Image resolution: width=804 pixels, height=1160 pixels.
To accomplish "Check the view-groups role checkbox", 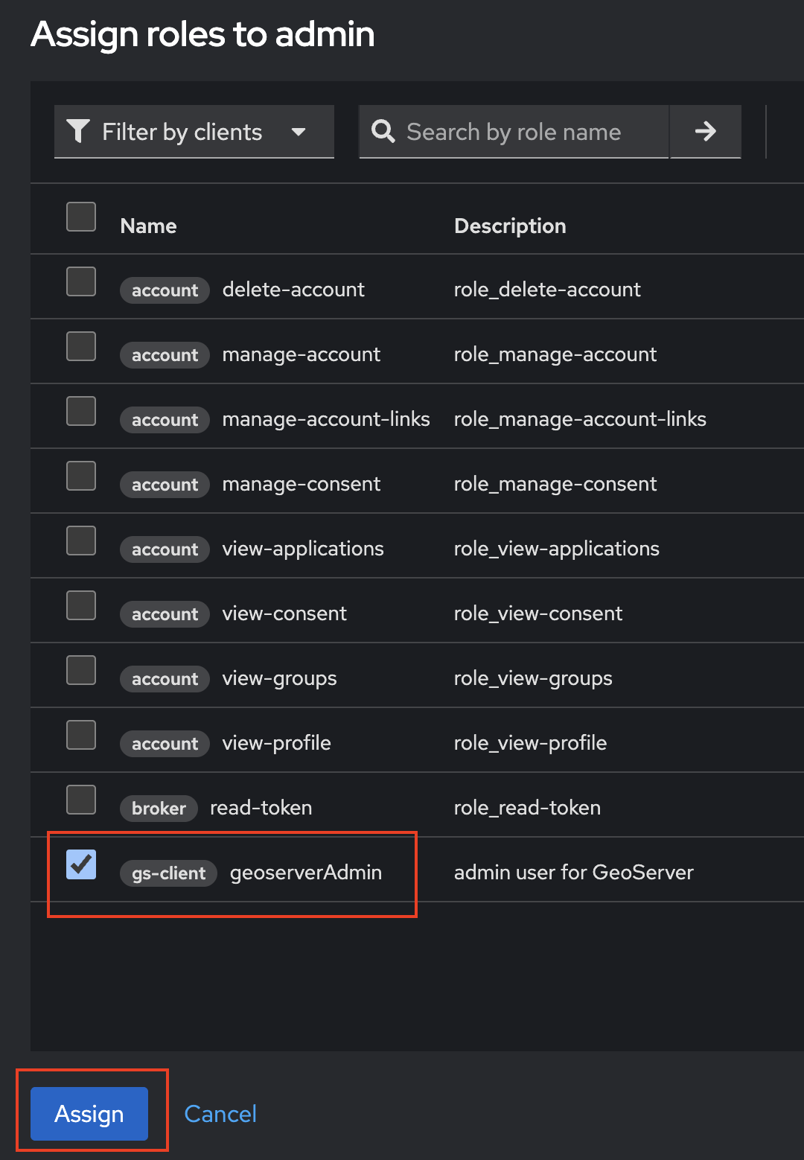I will pos(81,670).
